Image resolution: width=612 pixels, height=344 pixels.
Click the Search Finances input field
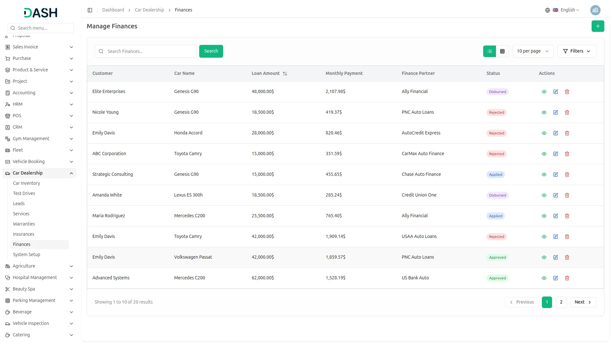[150, 51]
